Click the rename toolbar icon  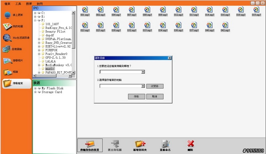(x=165, y=144)
